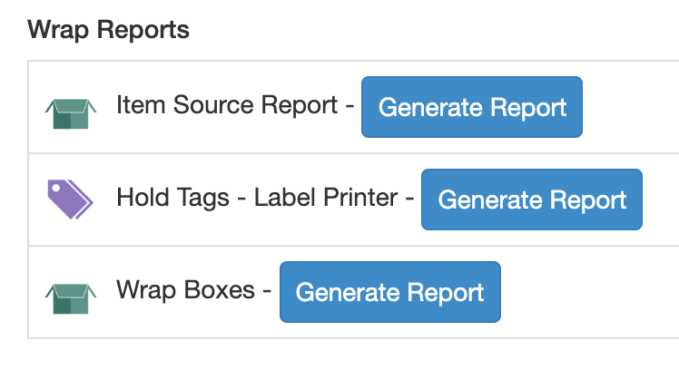Click the green box icon beside Item Source Report

[x=71, y=114]
